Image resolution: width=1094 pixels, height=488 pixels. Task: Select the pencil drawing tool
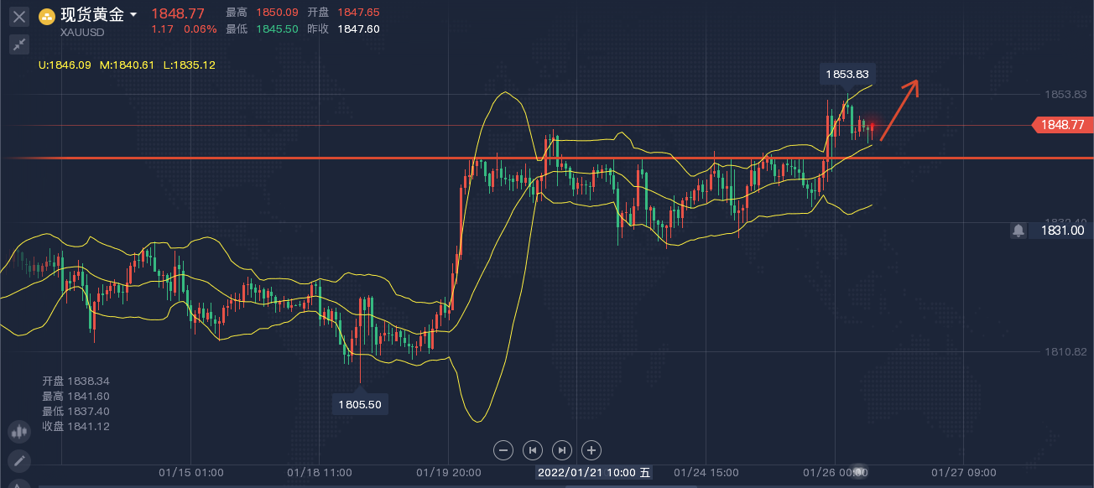(18, 460)
